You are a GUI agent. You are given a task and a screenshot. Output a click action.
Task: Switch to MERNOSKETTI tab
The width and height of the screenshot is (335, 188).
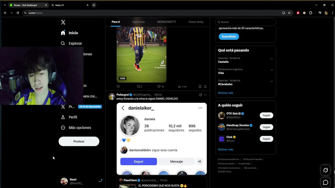(x=166, y=22)
